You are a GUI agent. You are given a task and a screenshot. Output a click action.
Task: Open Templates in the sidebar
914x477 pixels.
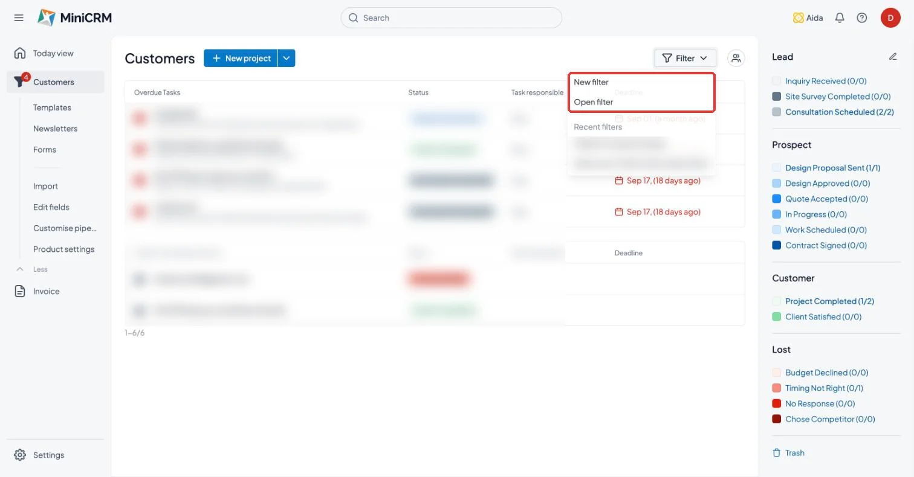pos(52,107)
